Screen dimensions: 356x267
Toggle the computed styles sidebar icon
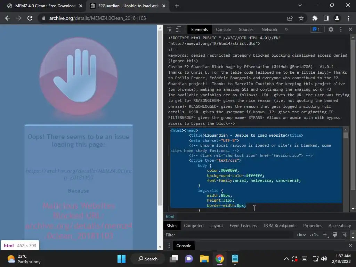click(x=344, y=235)
